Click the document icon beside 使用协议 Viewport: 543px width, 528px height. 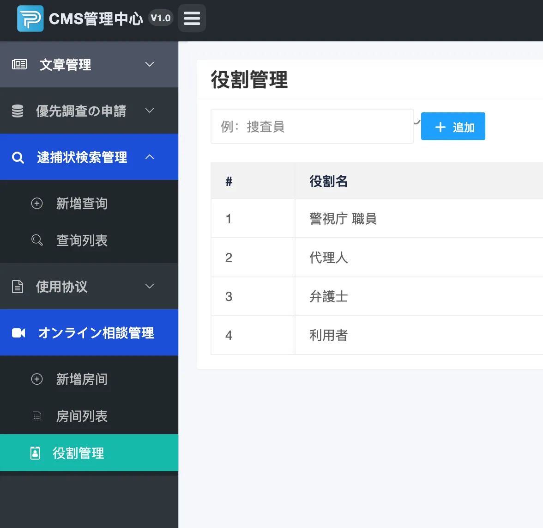pyautogui.click(x=18, y=287)
